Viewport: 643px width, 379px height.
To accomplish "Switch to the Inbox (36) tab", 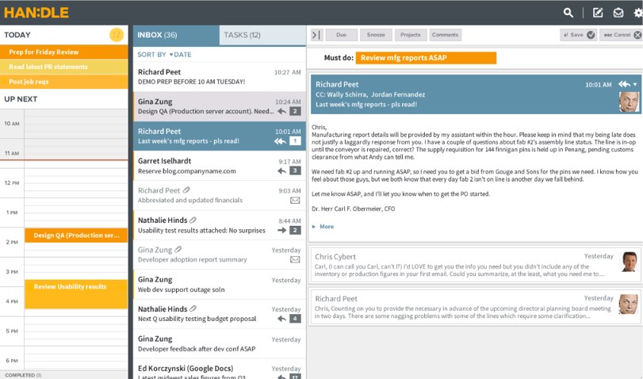I will pos(176,35).
